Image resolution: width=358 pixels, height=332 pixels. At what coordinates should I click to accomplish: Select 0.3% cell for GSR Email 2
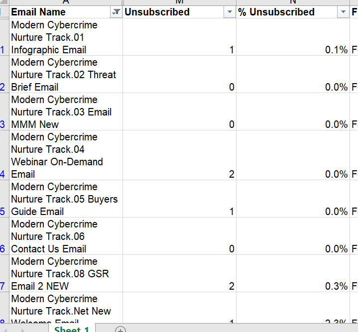(x=293, y=273)
